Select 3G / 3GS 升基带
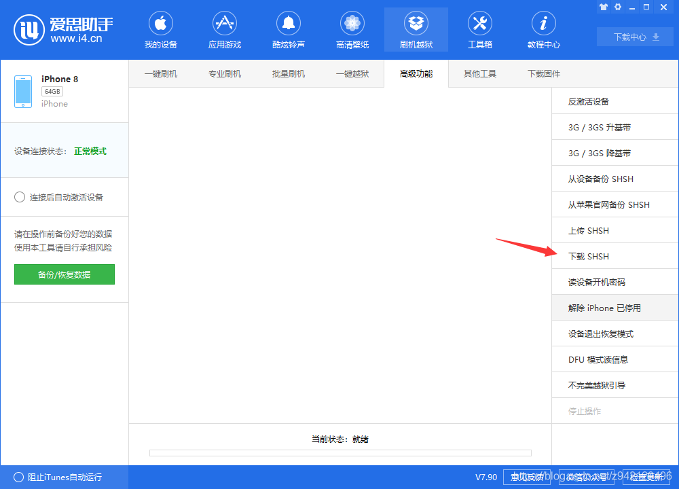Image resolution: width=679 pixels, height=489 pixels. 615,127
